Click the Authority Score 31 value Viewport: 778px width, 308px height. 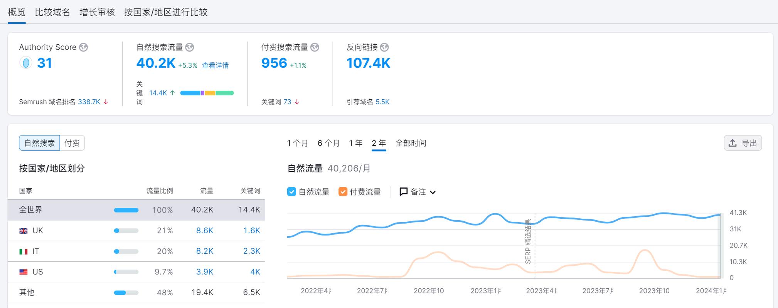[x=44, y=63]
